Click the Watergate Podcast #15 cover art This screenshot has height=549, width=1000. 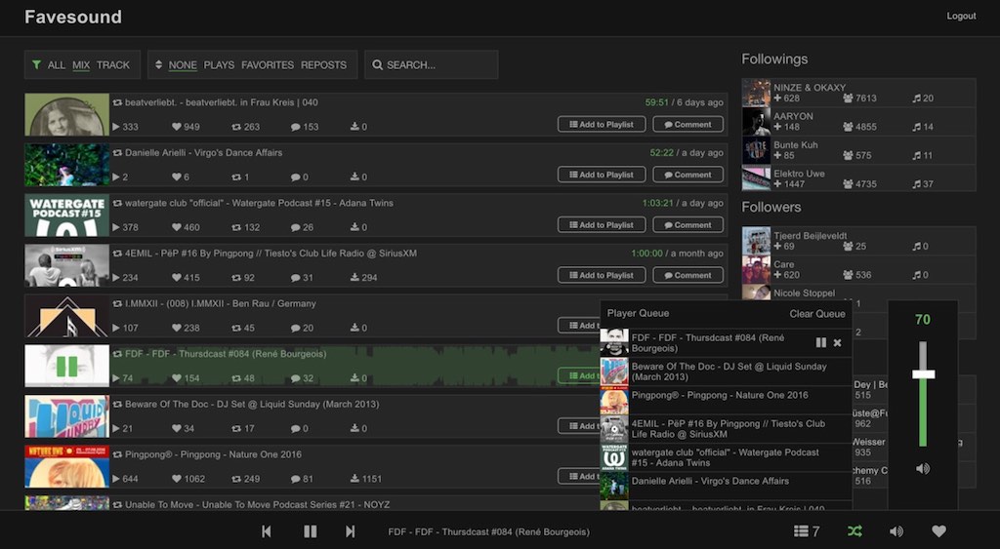pos(67,216)
